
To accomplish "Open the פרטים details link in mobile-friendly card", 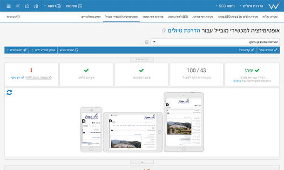I will pyautogui.click(x=237, y=81).
